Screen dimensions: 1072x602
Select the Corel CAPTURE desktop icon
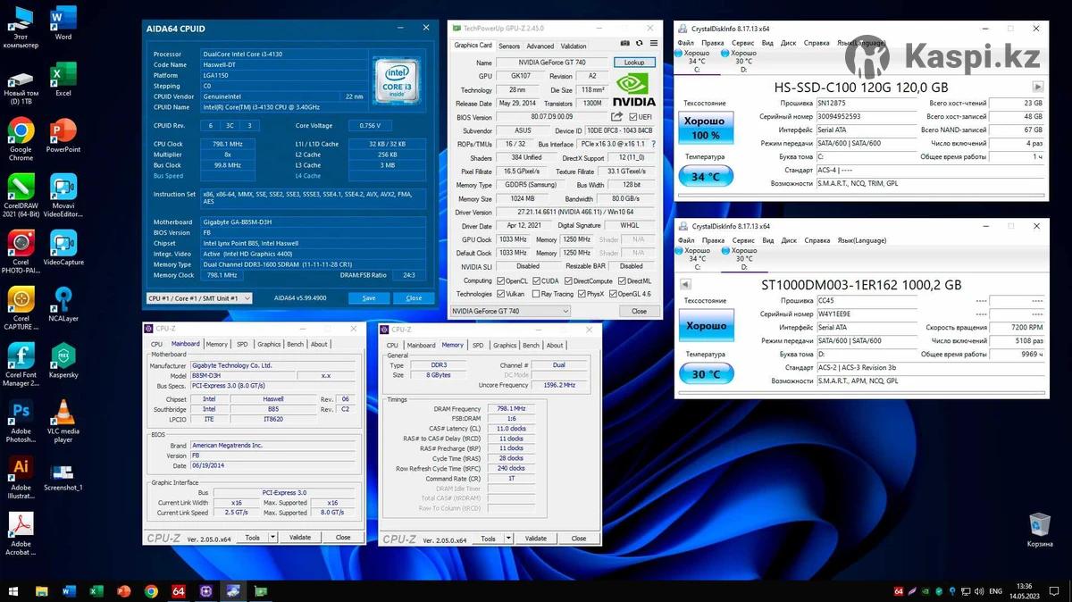21,309
